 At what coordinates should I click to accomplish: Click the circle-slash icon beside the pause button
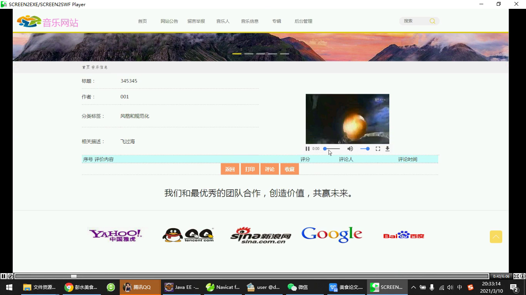pyautogui.click(x=11, y=276)
